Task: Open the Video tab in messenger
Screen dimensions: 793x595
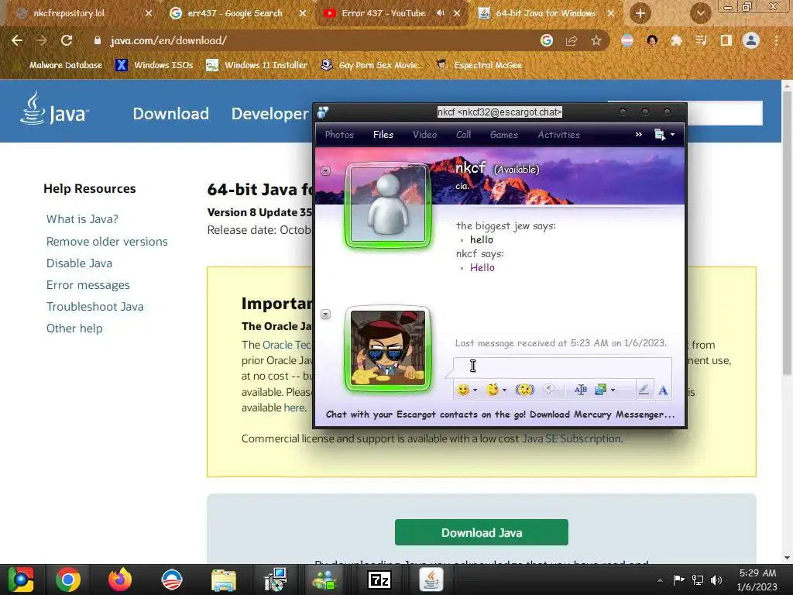Action: [425, 135]
